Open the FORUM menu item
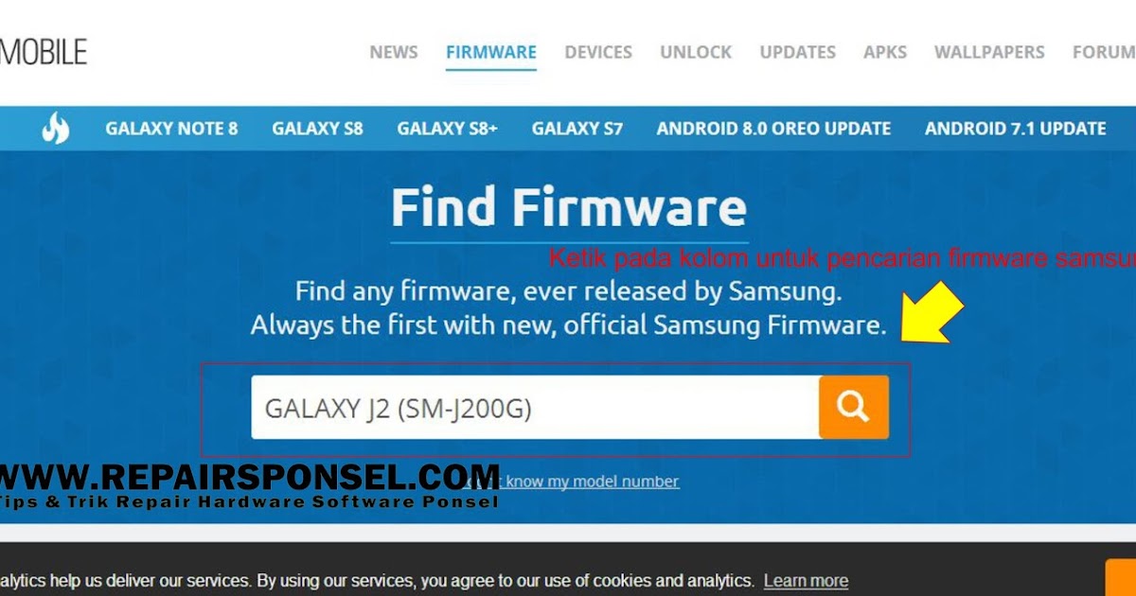Image resolution: width=1136 pixels, height=596 pixels. (x=1104, y=52)
